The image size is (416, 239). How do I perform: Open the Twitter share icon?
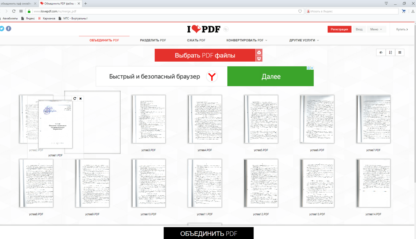[2, 29]
